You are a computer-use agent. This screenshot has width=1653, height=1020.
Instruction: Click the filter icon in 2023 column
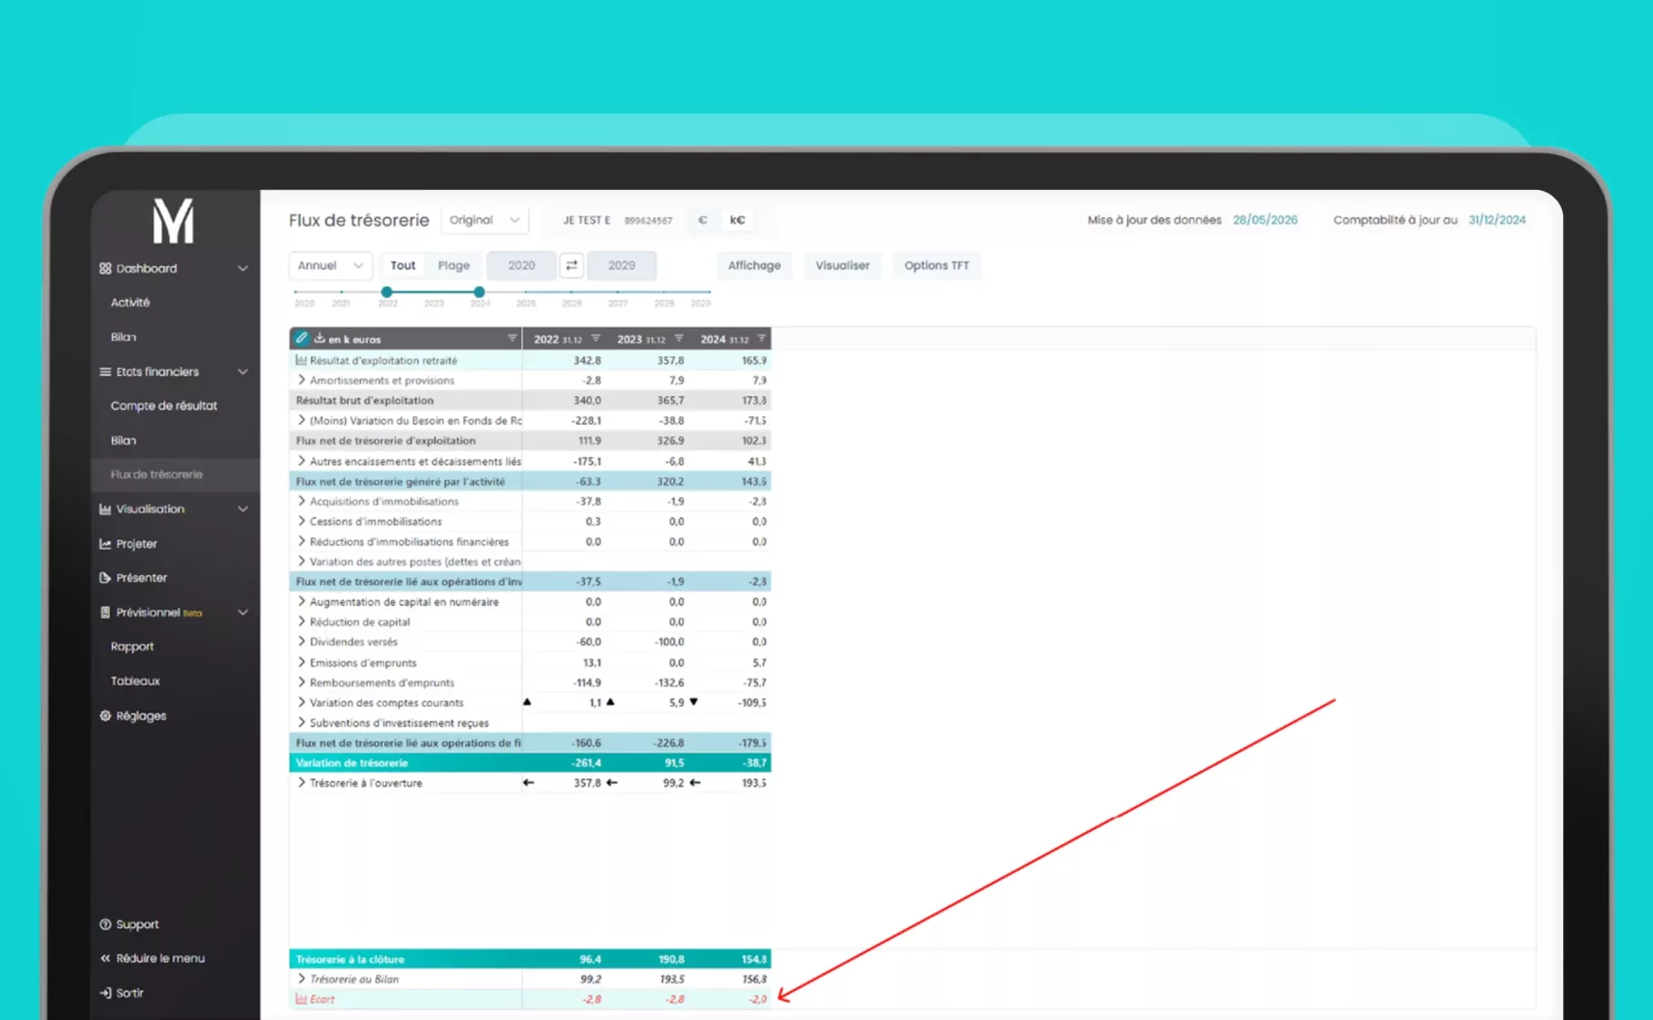tap(678, 338)
